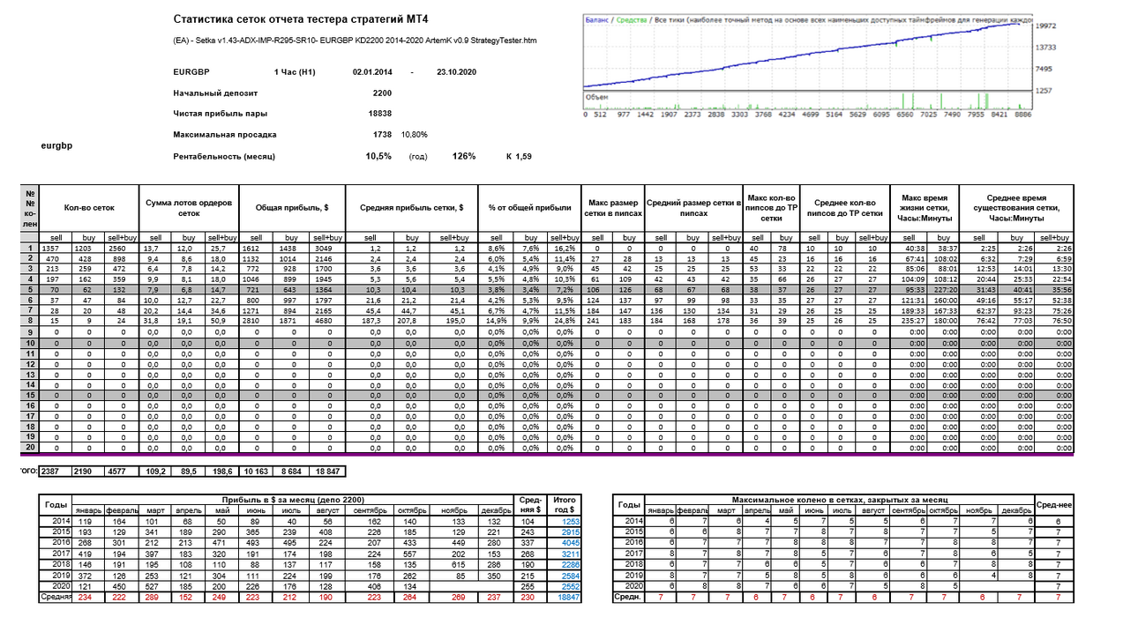This screenshot has height=617, width=1138.
Task: Click the balance chart thumbnail
Action: pos(809,64)
